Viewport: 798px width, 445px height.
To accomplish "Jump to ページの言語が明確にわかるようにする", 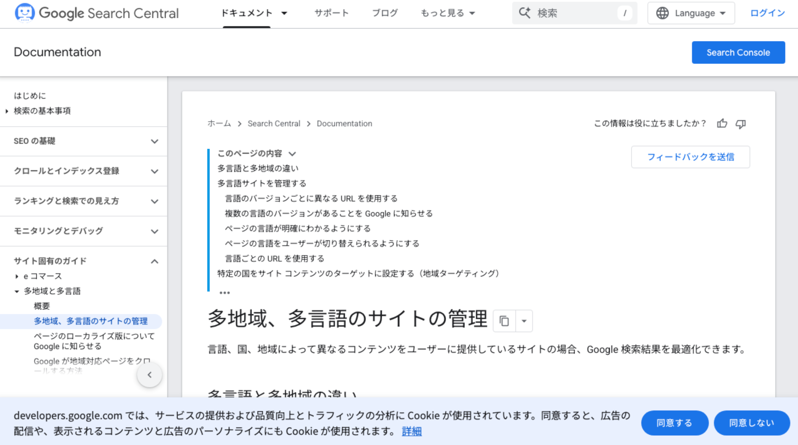I will point(298,228).
